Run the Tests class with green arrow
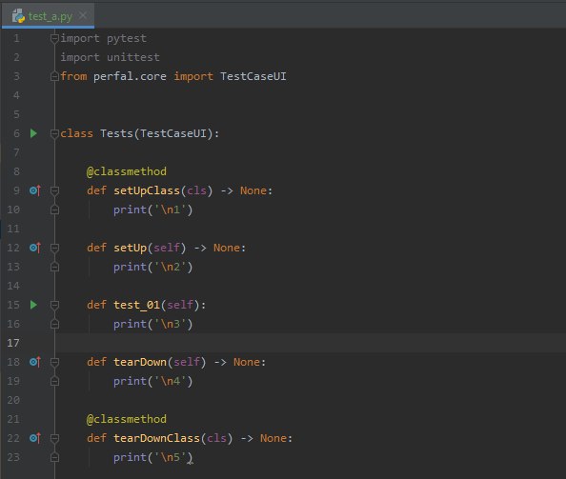The height and width of the screenshot is (479, 566). click(33, 133)
